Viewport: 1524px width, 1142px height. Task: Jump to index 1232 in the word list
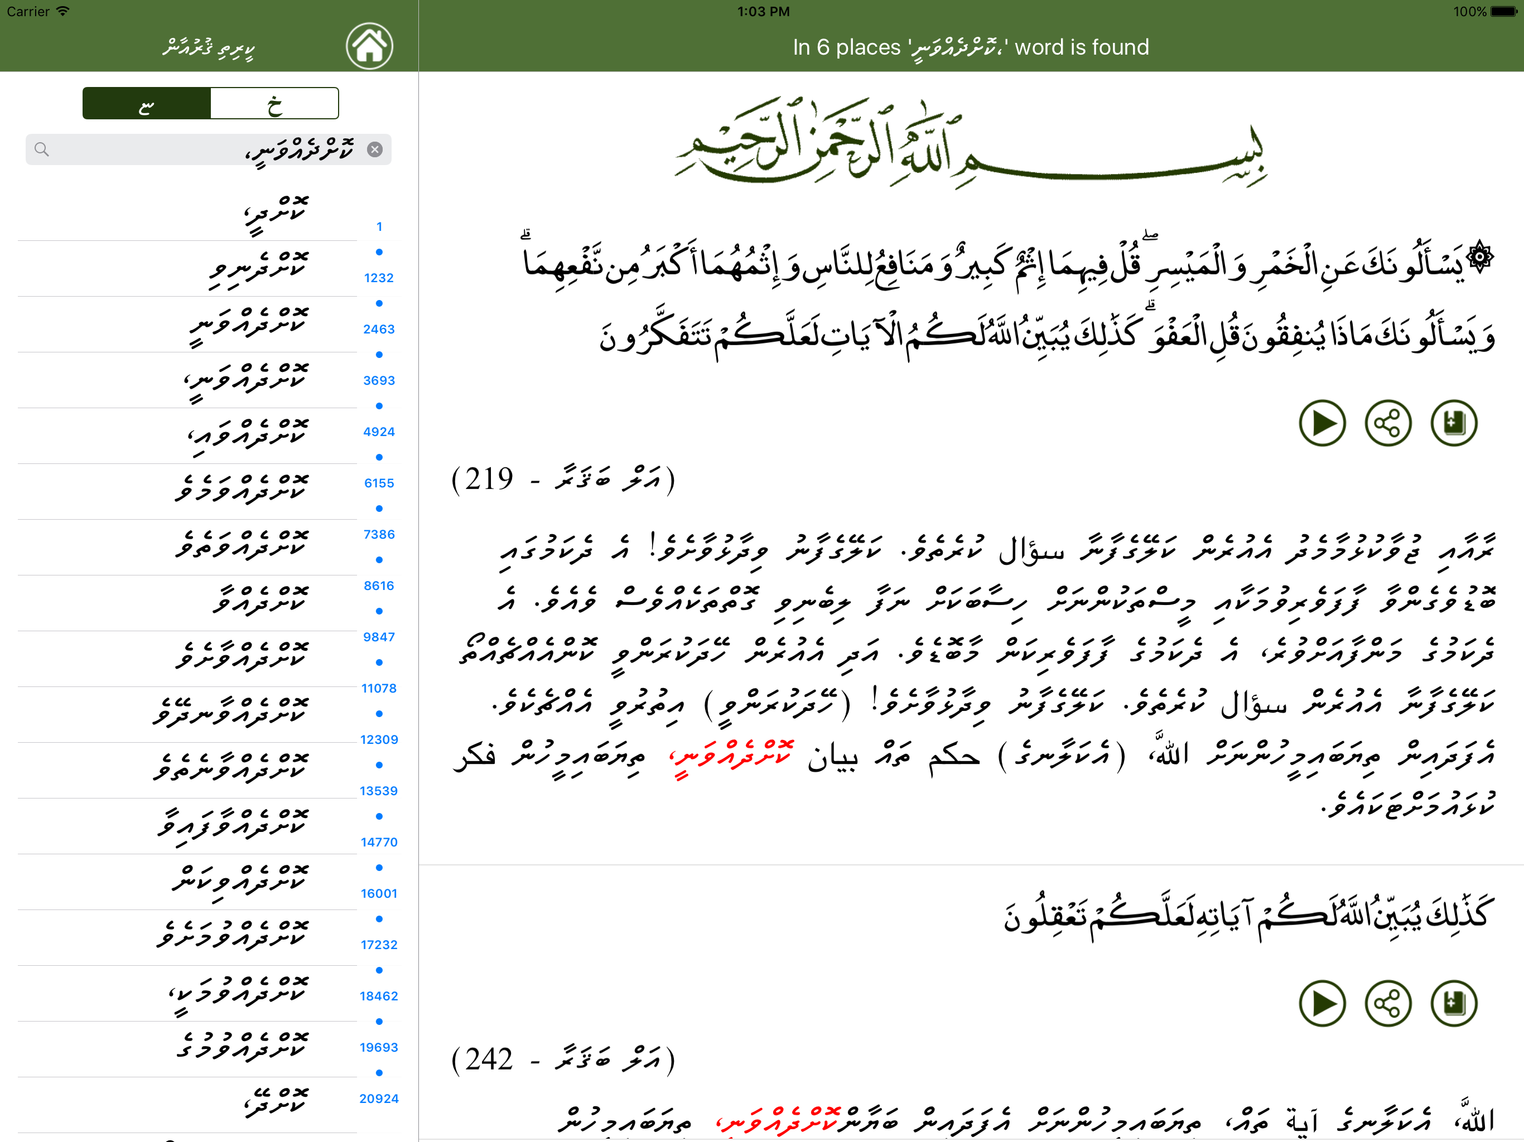tap(379, 278)
